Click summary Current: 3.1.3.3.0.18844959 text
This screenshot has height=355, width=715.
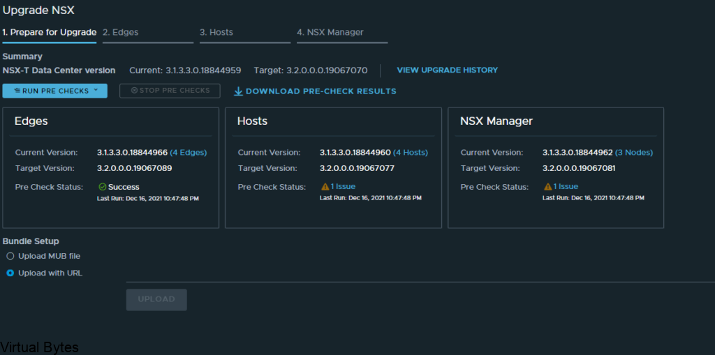tap(185, 70)
